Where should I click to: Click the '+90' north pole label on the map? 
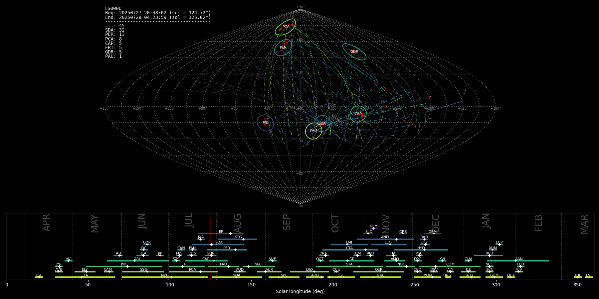click(x=300, y=7)
